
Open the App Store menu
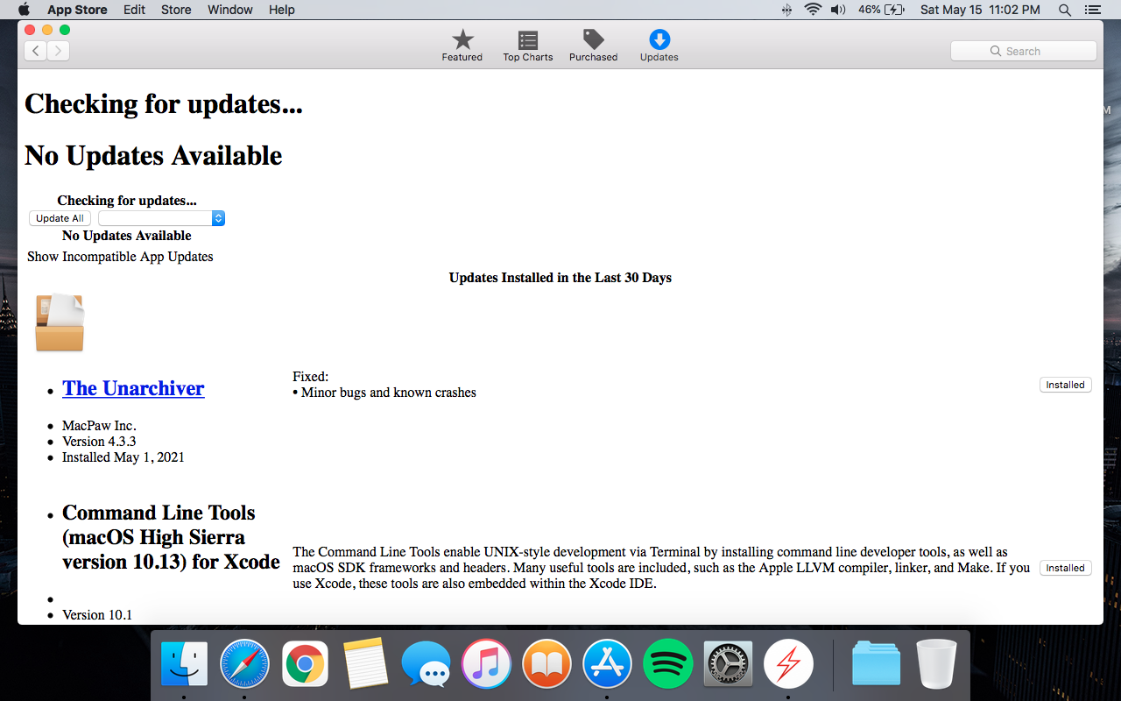[77, 10]
